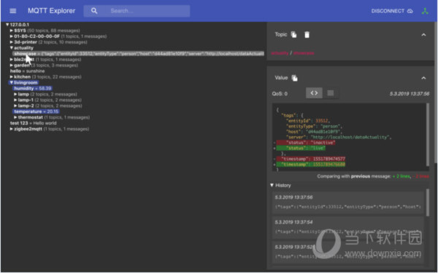Delete the topic with the trash icon
The image size is (438, 273).
307,34
